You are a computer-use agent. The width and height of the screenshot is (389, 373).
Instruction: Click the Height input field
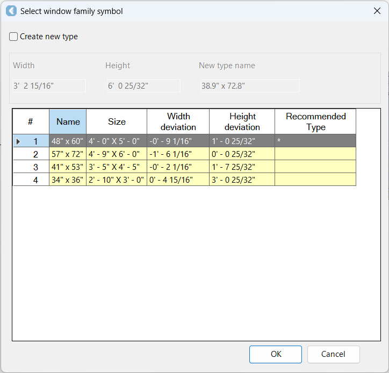click(x=143, y=85)
